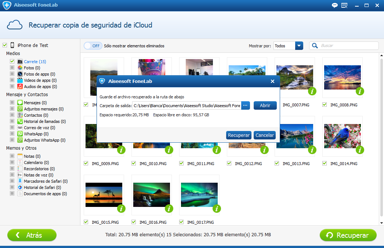Toggle the iPhone de Test checkbox

point(5,45)
